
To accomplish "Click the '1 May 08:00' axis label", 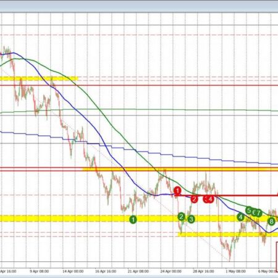I will click(235, 271).
